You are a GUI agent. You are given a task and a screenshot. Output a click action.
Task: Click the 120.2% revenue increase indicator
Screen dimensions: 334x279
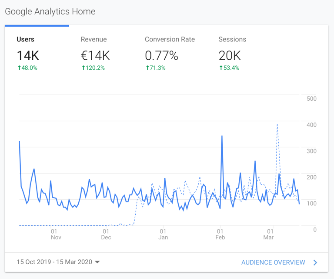tap(93, 68)
